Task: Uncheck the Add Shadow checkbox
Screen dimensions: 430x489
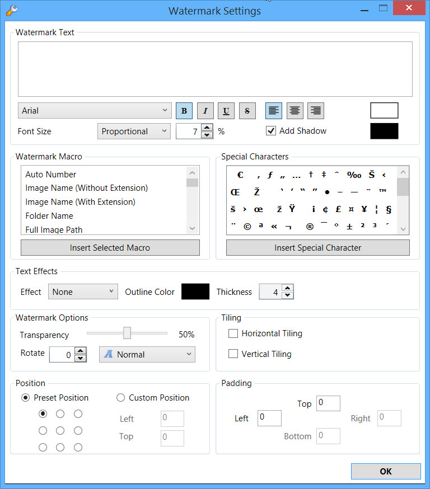Action: pyautogui.click(x=271, y=131)
